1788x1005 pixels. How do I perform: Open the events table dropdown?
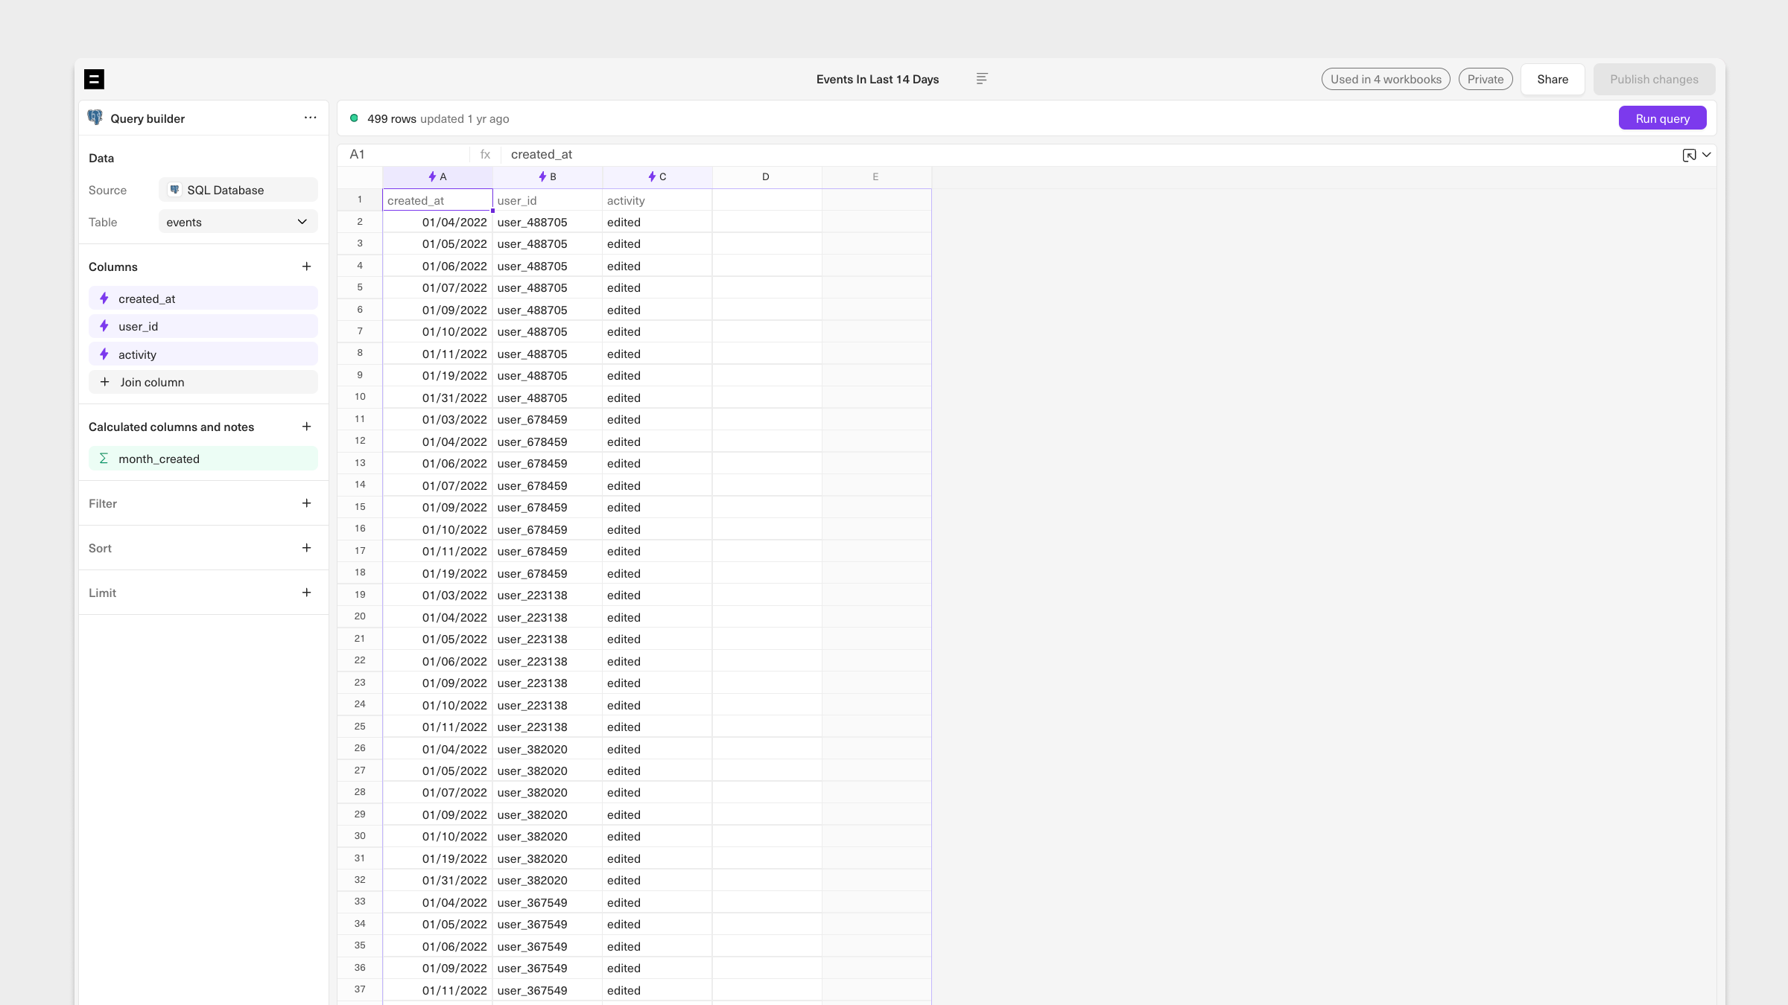[x=238, y=222]
